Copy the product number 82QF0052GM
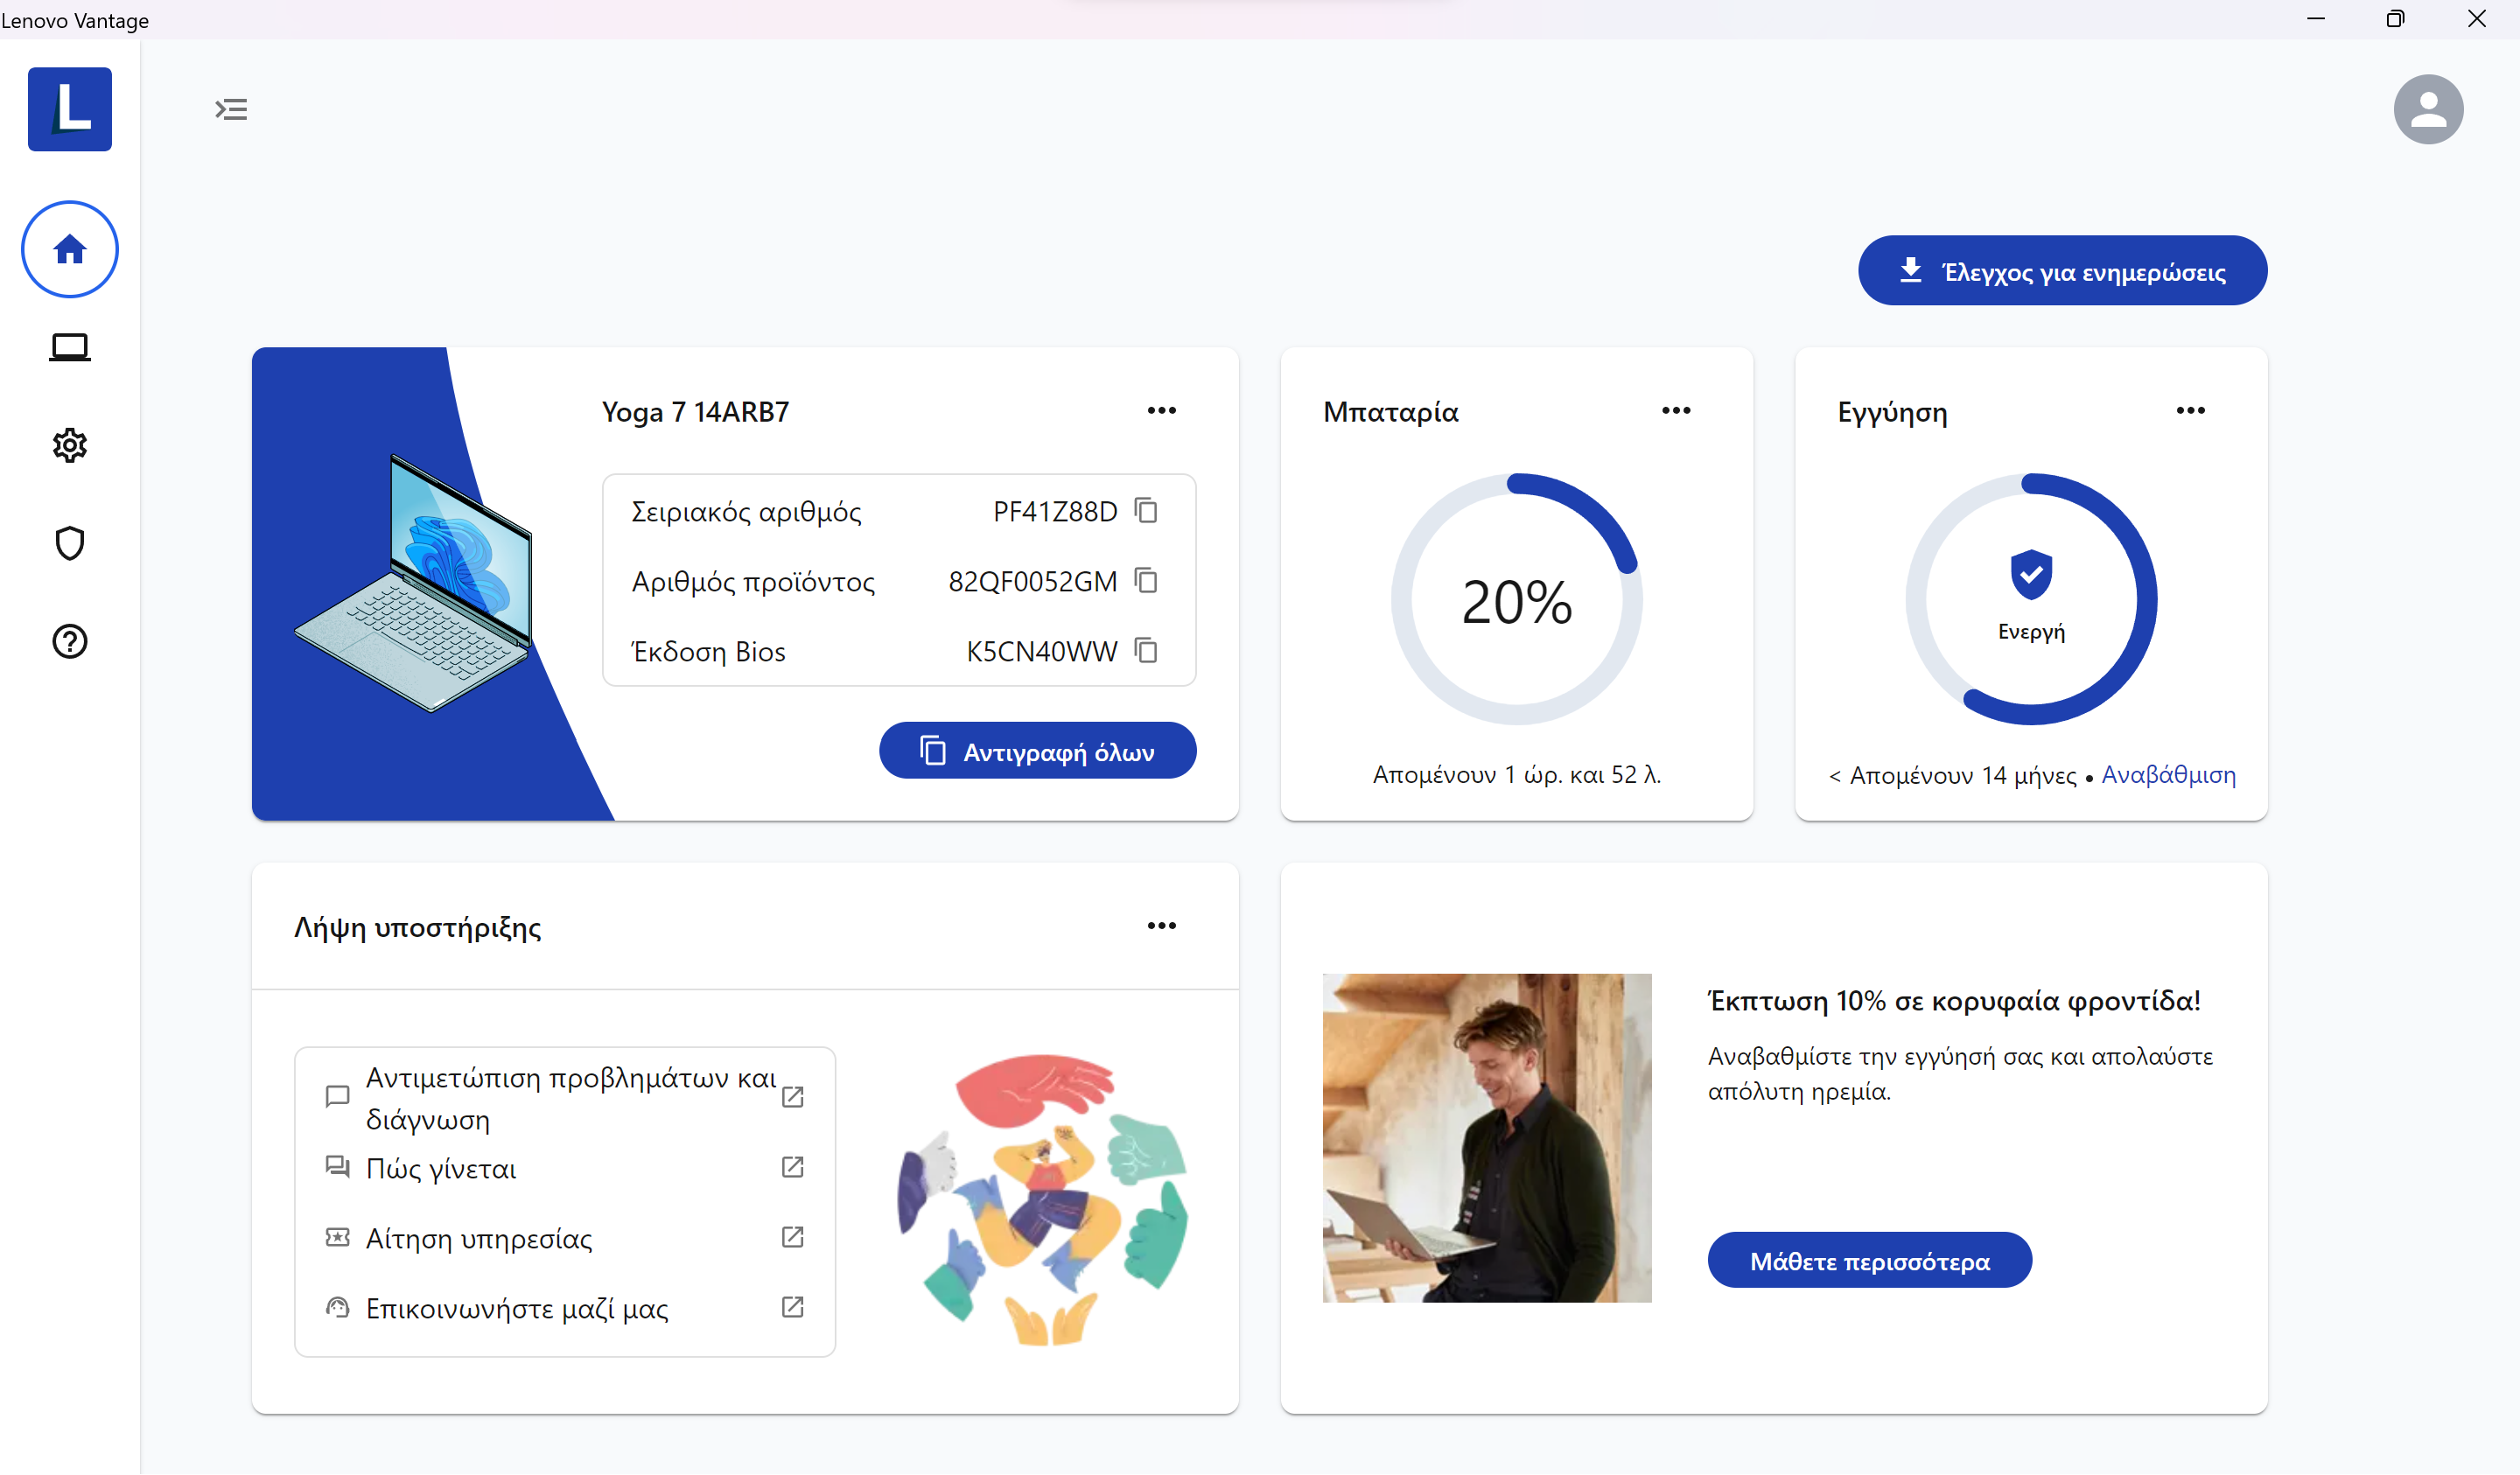 1147,581
